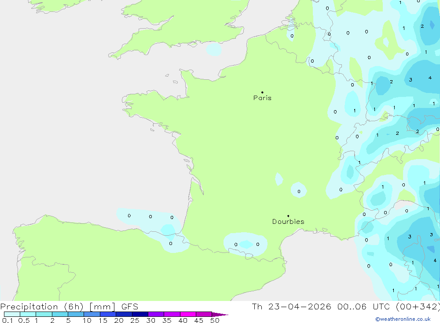Pick the legend swatch between 5 and 10
Image resolution: width=440 pixels, height=323 pixels.
[x=76, y=314]
